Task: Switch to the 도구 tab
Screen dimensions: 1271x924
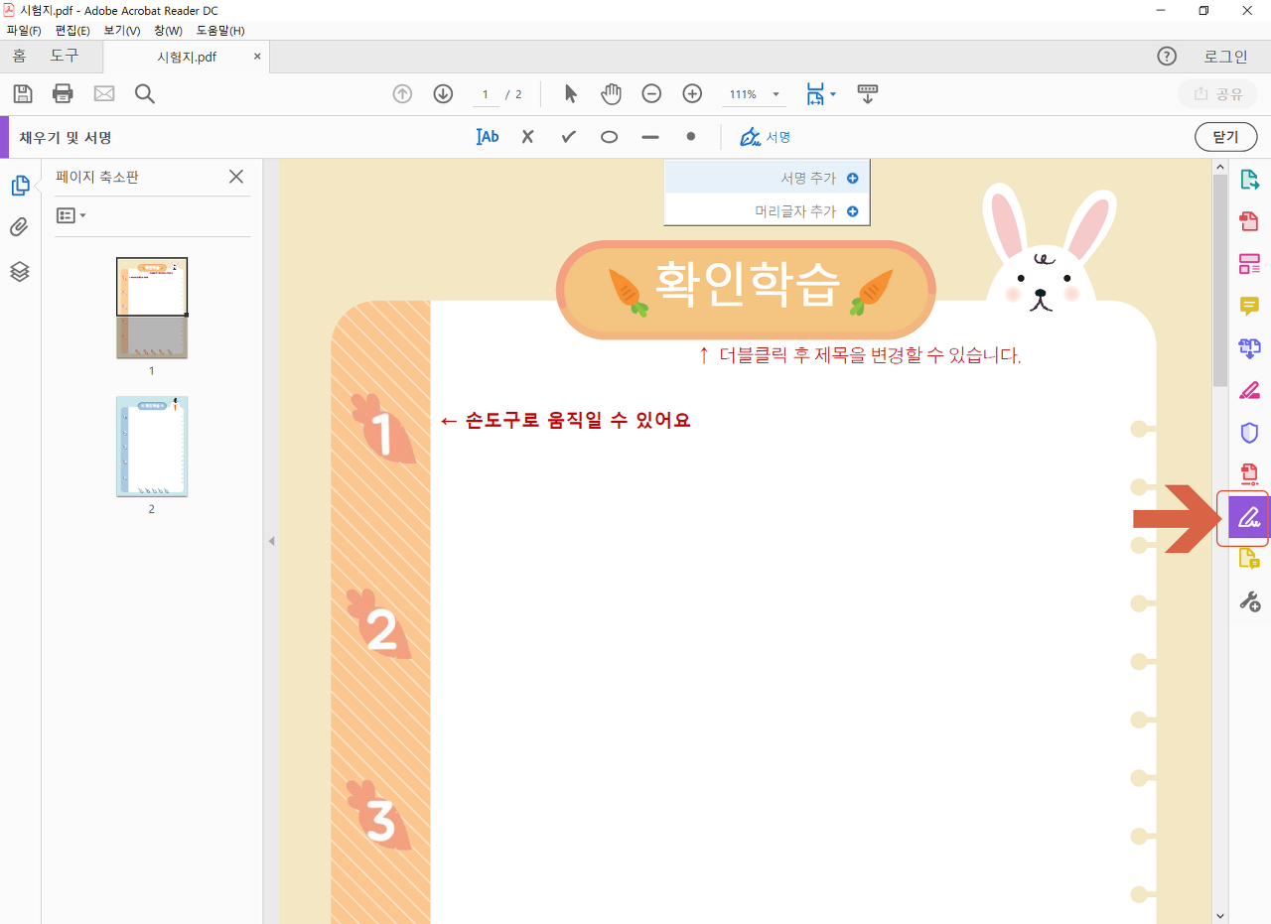Action: click(x=65, y=57)
